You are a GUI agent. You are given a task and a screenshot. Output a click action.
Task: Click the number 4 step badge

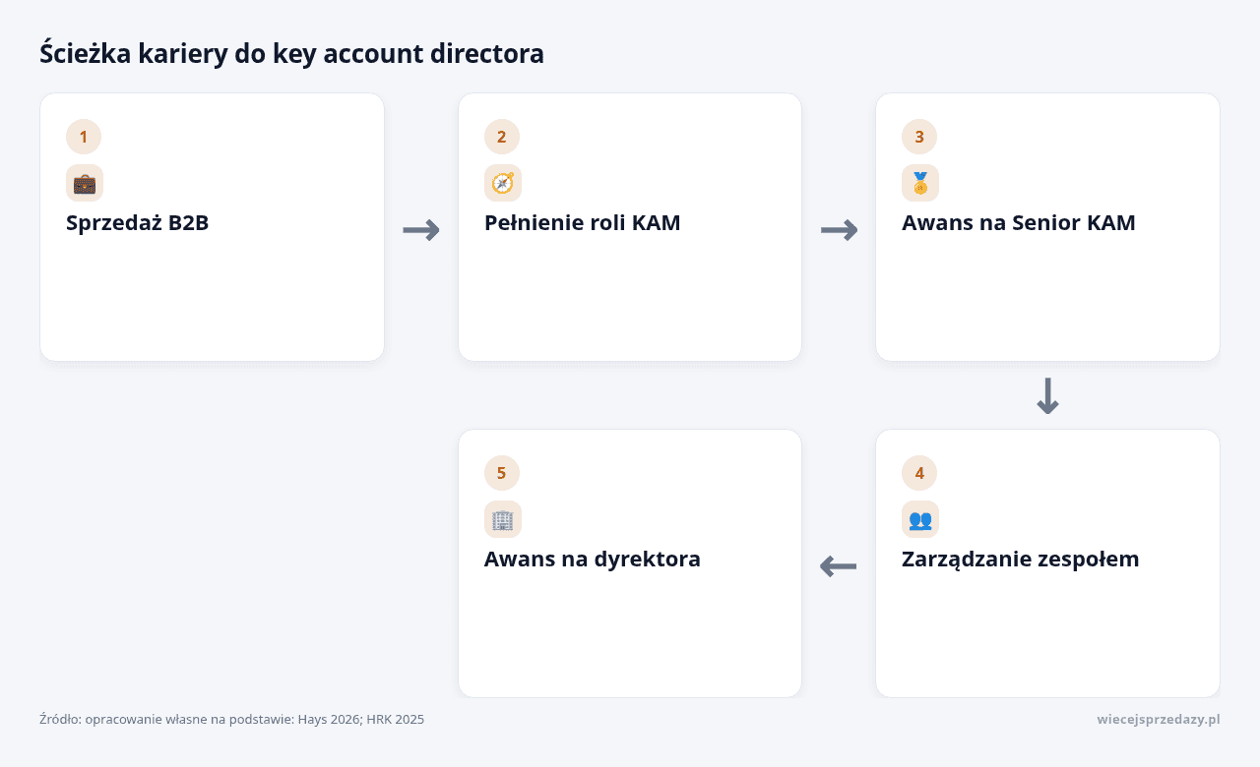point(919,473)
